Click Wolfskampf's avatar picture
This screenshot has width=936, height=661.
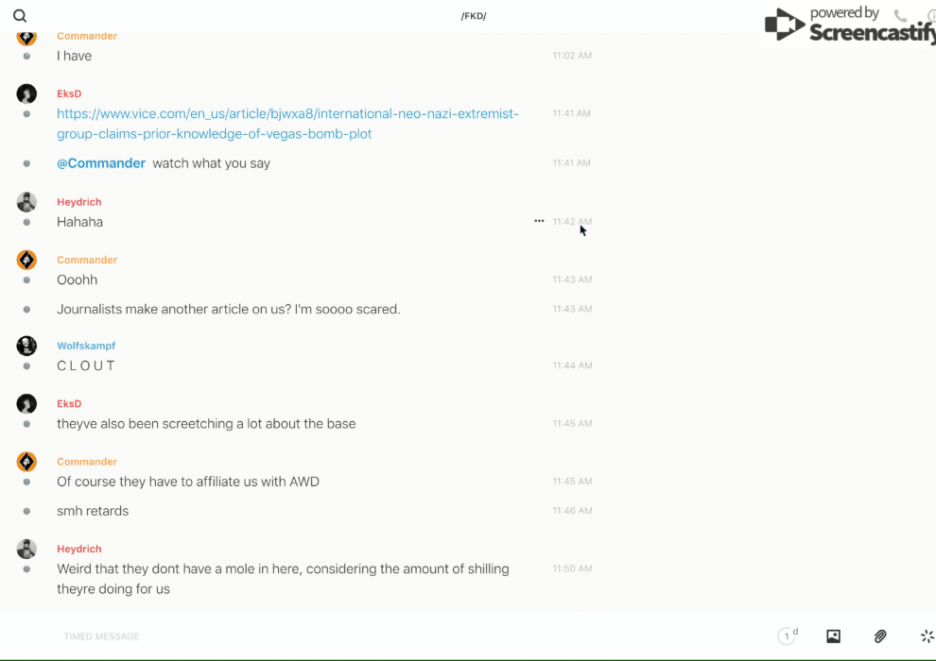26,346
